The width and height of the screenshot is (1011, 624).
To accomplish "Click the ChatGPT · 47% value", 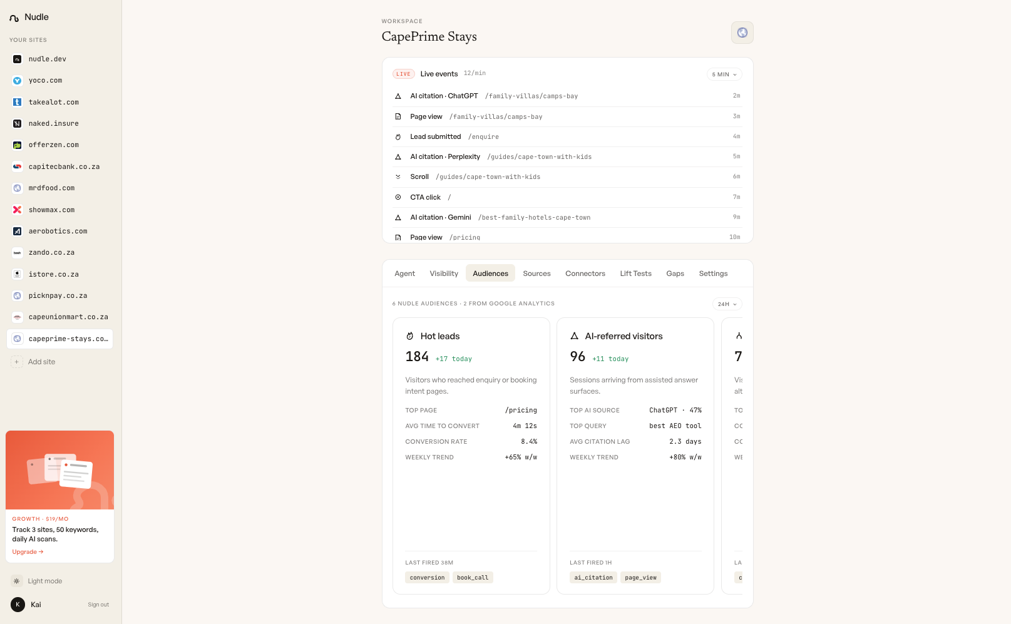I will 675,411.
